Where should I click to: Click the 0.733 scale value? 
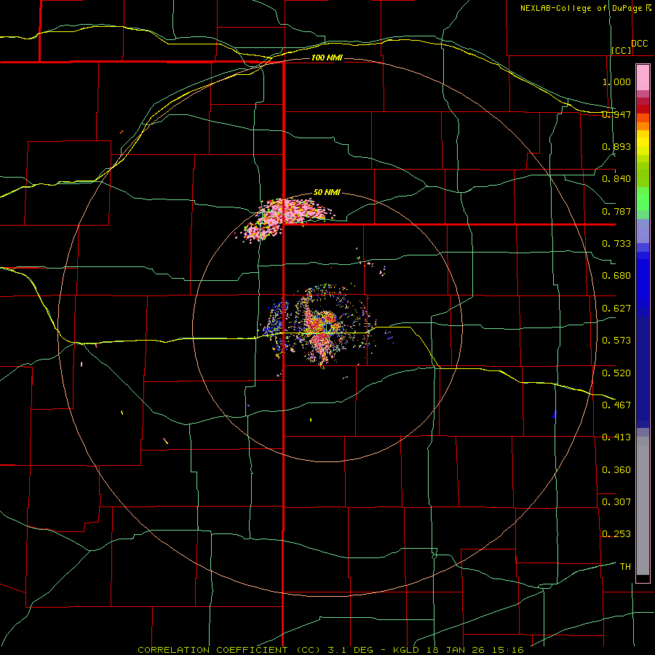click(x=616, y=244)
